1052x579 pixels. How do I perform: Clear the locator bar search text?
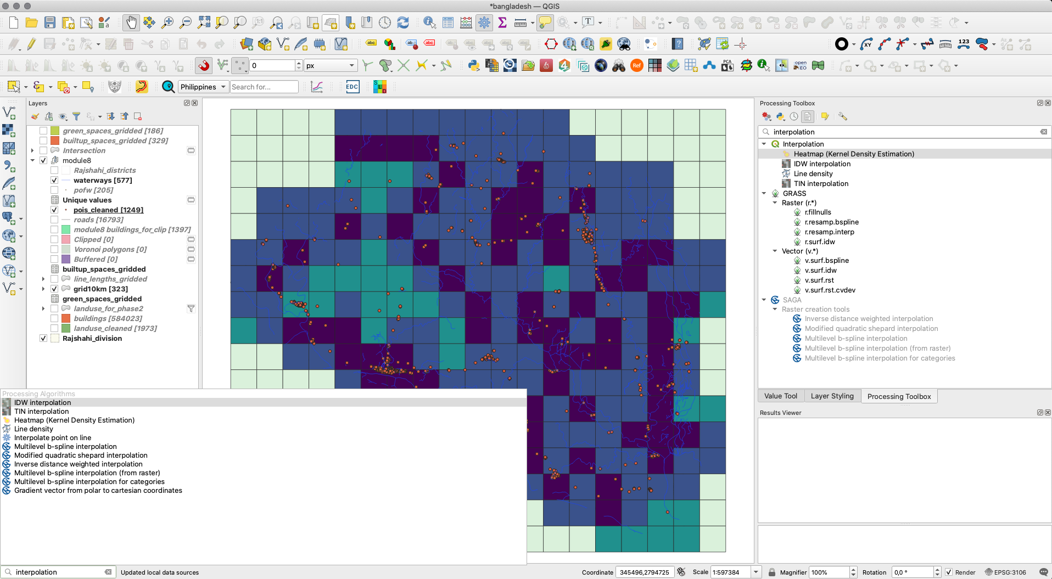(108, 572)
